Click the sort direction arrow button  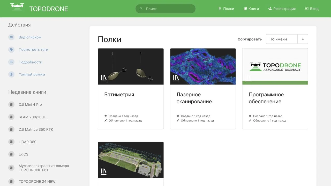coord(303,39)
